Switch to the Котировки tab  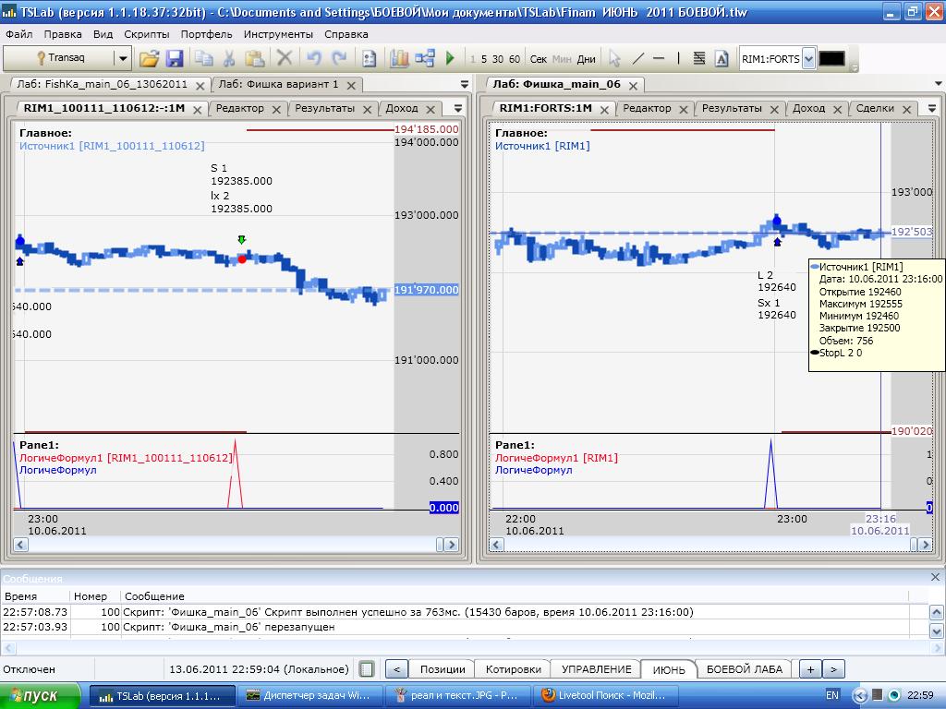tap(513, 669)
